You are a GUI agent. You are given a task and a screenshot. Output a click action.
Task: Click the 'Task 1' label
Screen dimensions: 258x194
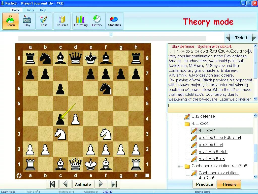241,38
